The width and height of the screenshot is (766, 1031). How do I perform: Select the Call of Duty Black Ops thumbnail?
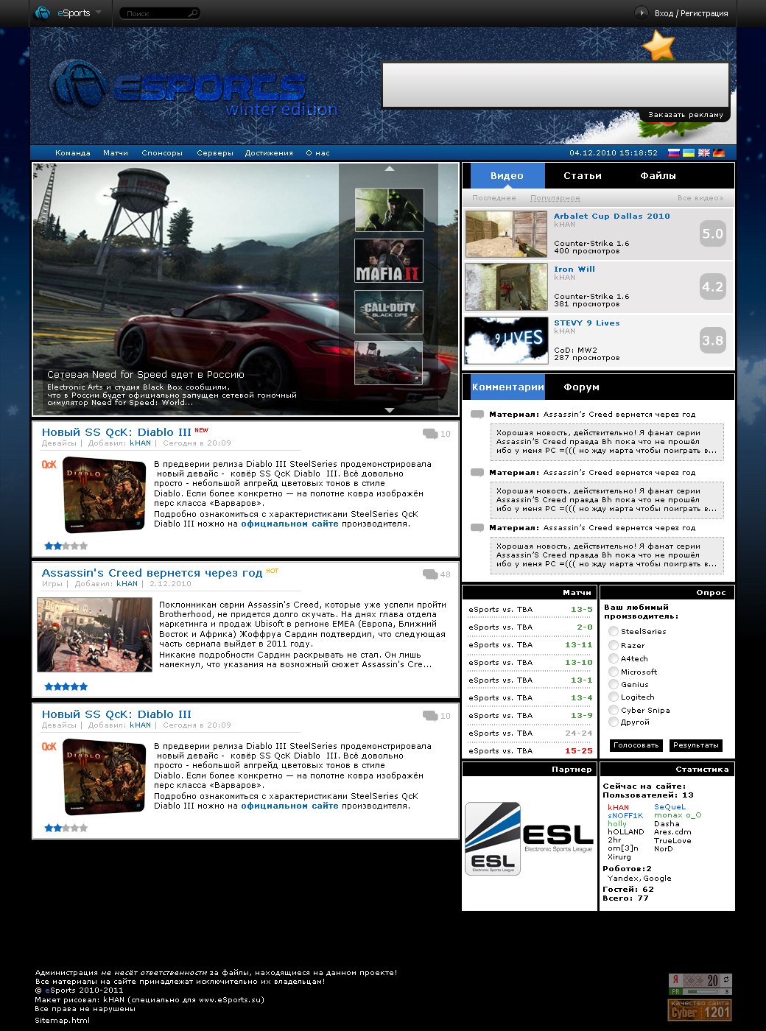[389, 312]
